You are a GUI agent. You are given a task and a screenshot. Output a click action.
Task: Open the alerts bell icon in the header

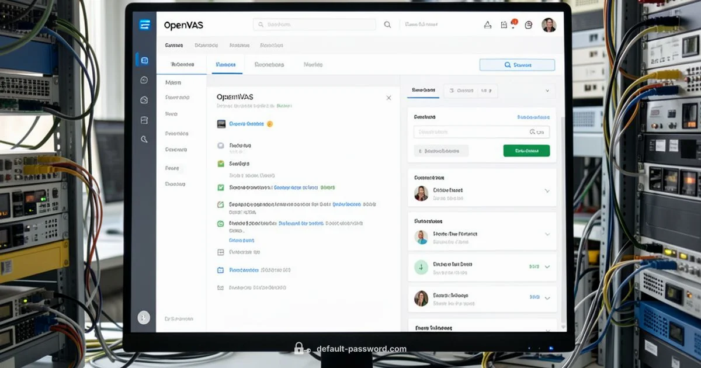tap(488, 25)
